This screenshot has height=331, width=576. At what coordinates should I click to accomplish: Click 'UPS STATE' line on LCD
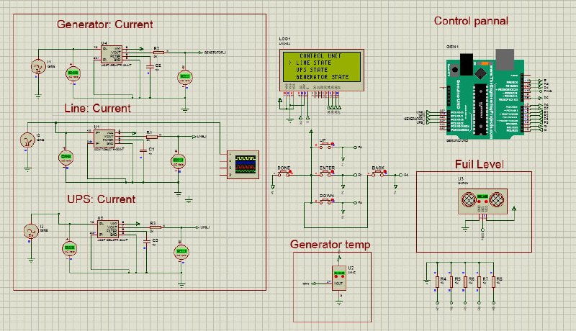pos(312,70)
